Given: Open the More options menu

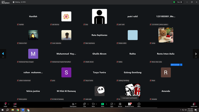Looking at the screenshot, I should pos(139,105).
